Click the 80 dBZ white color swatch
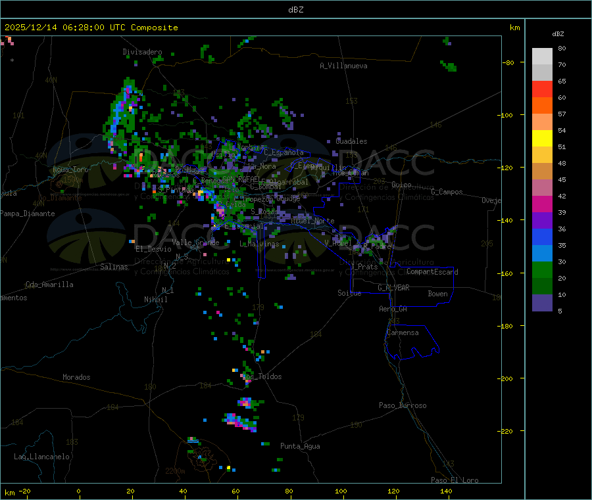 tap(542, 57)
